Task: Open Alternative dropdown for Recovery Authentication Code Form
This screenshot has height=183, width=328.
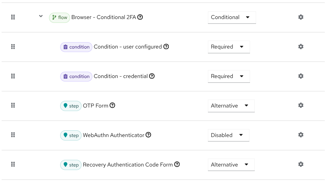Action: click(x=231, y=165)
